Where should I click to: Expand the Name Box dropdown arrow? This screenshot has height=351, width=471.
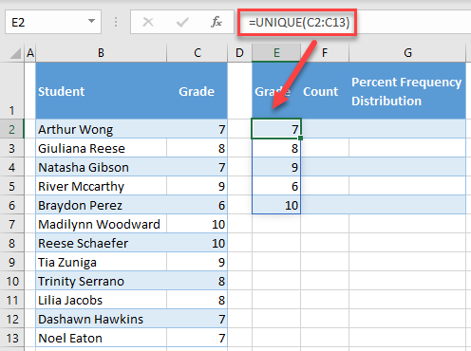(91, 21)
